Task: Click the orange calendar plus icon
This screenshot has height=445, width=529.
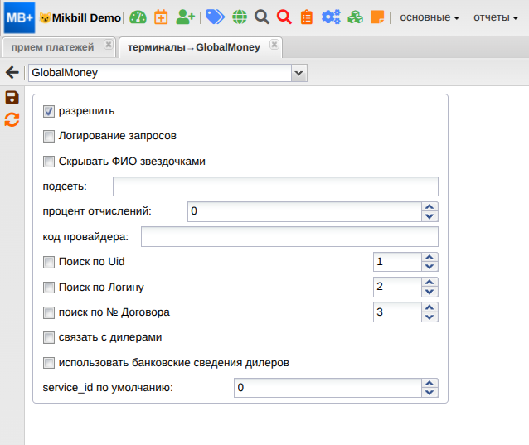Action: pos(161,17)
